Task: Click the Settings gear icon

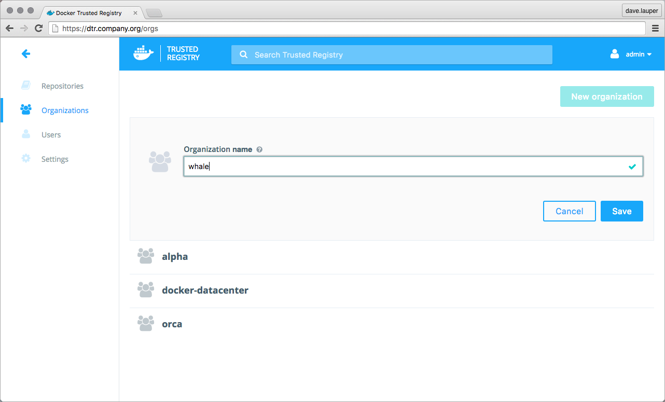Action: (25, 159)
